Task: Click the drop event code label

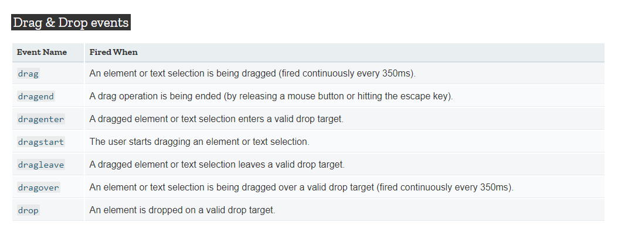Action: pyautogui.click(x=28, y=210)
